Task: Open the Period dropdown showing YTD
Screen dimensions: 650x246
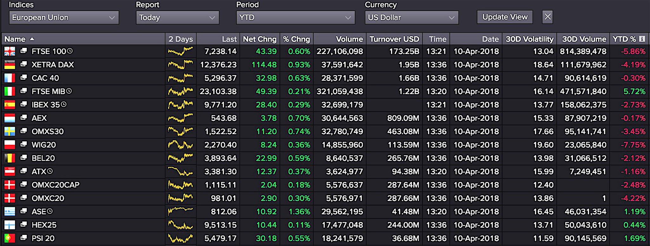Action: click(295, 17)
